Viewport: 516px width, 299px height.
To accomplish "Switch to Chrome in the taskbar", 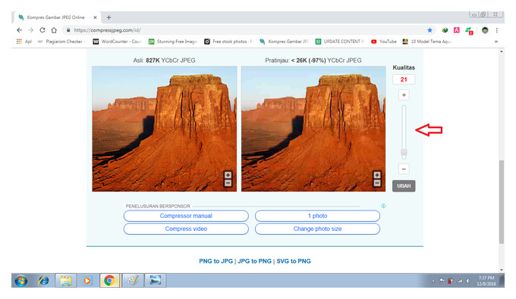I will pos(109,281).
